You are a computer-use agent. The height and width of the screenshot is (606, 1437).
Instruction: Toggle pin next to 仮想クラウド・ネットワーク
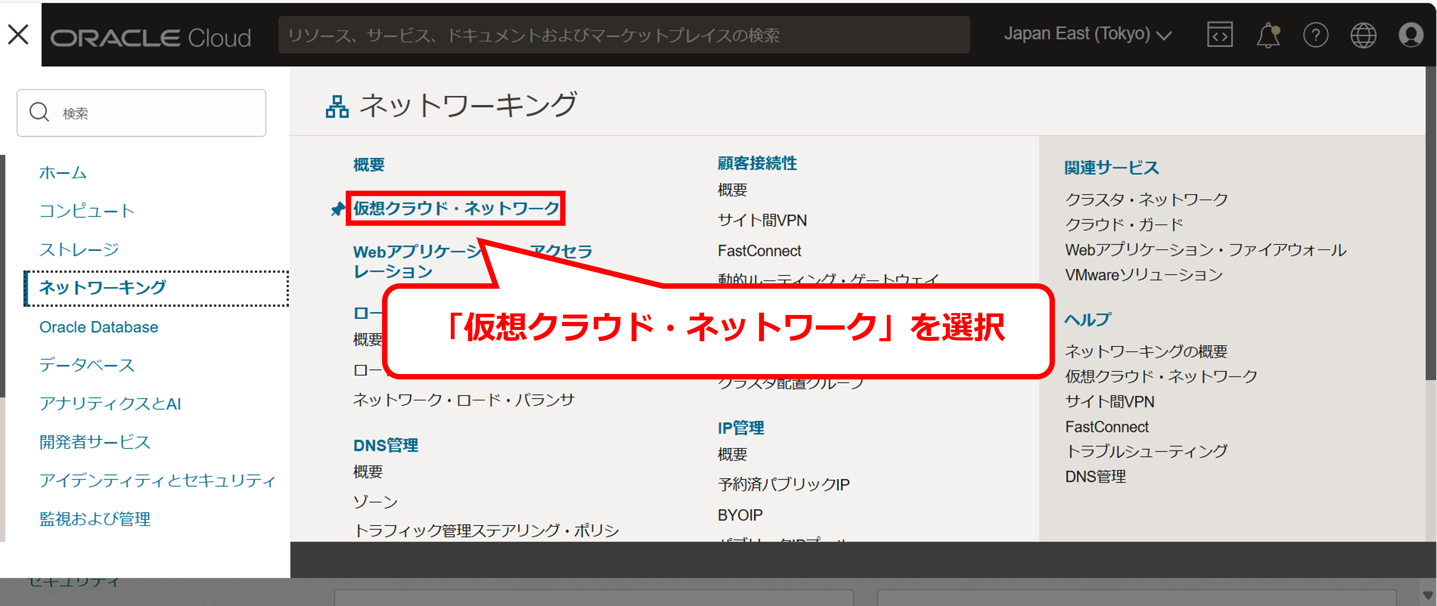338,209
